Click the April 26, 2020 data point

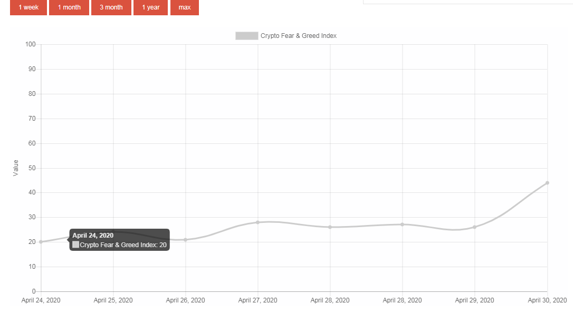tap(185, 240)
